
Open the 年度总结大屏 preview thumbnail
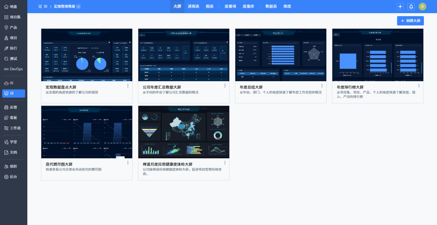pos(280,55)
